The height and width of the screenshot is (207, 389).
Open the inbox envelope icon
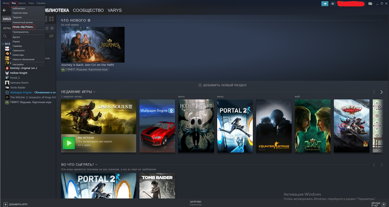pos(333,4)
